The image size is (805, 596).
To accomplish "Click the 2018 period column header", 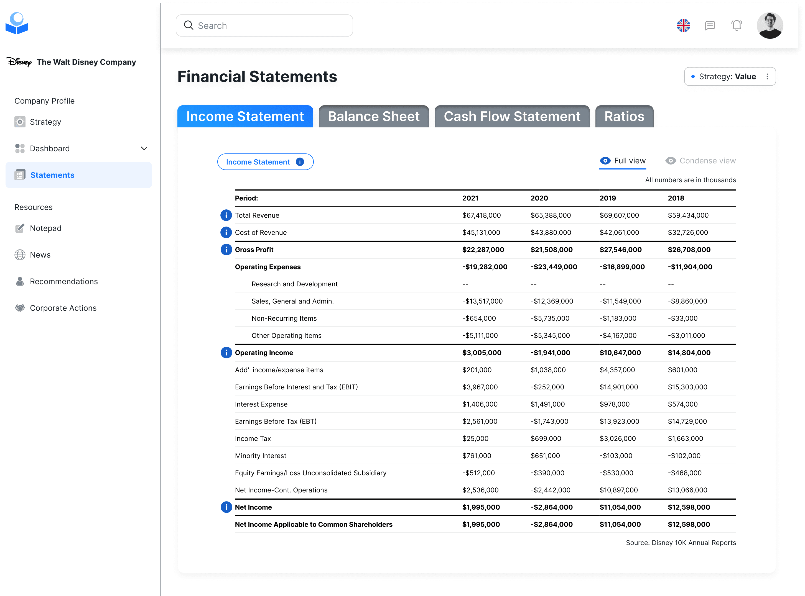I will tap(676, 198).
